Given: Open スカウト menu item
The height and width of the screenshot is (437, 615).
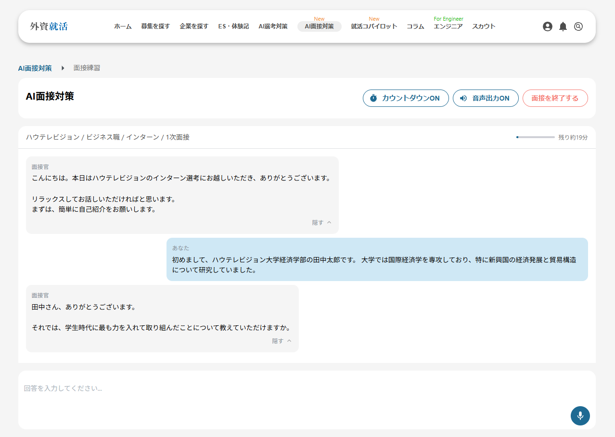Looking at the screenshot, I should click(x=484, y=26).
